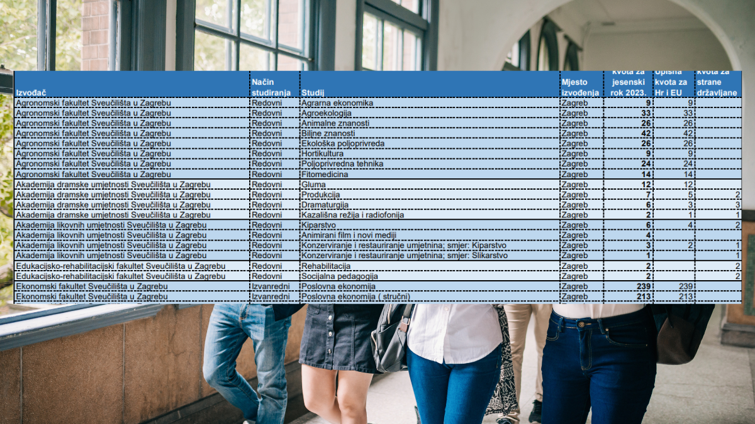This screenshot has width=755, height=424.
Task: Click foreign citizens quota 2 for Socijalna pedagogija
Action: coord(719,276)
